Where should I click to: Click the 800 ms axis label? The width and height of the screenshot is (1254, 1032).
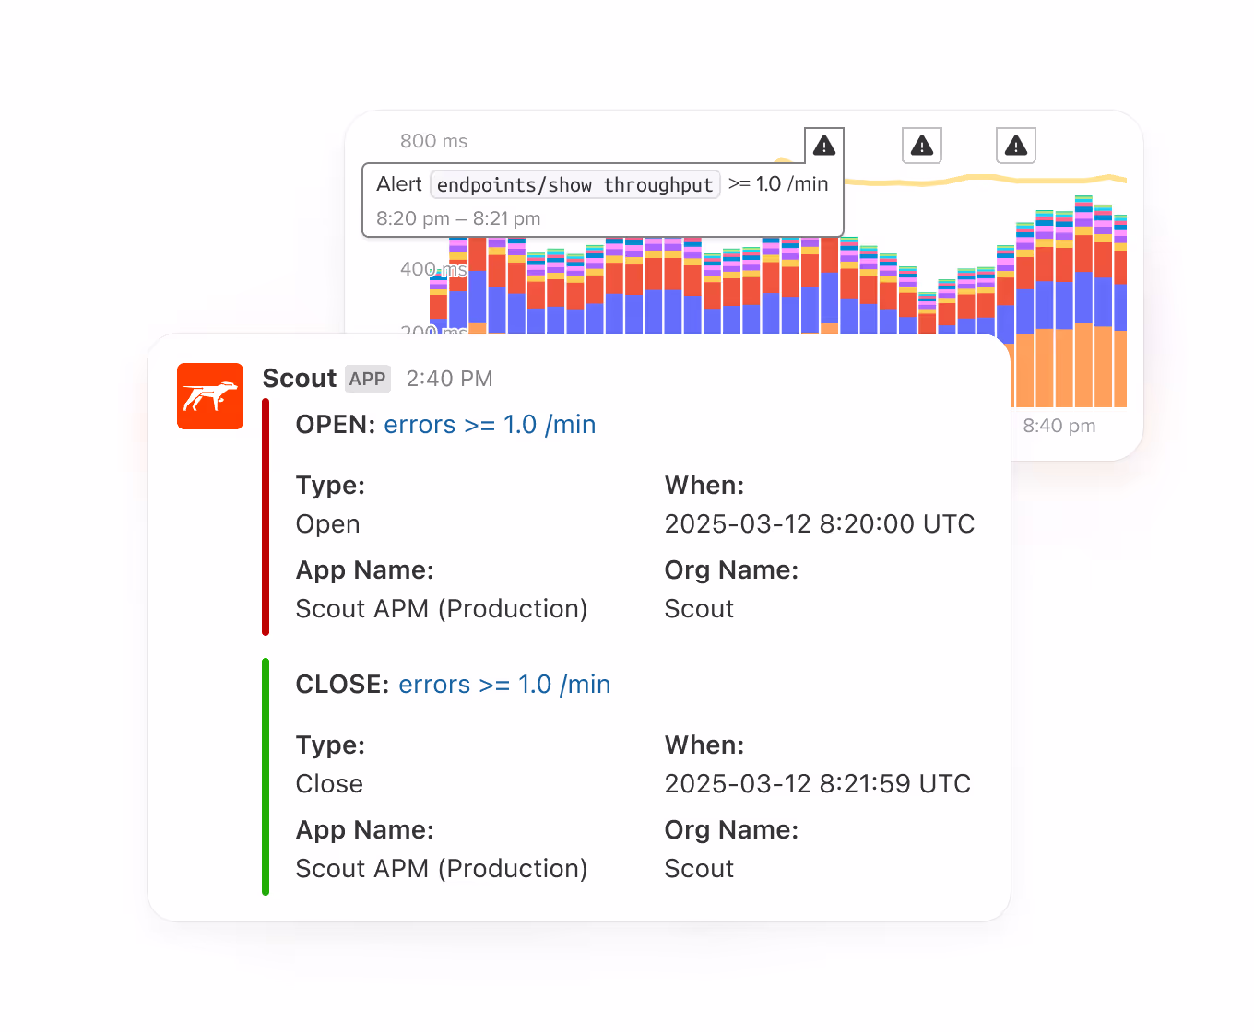point(433,141)
